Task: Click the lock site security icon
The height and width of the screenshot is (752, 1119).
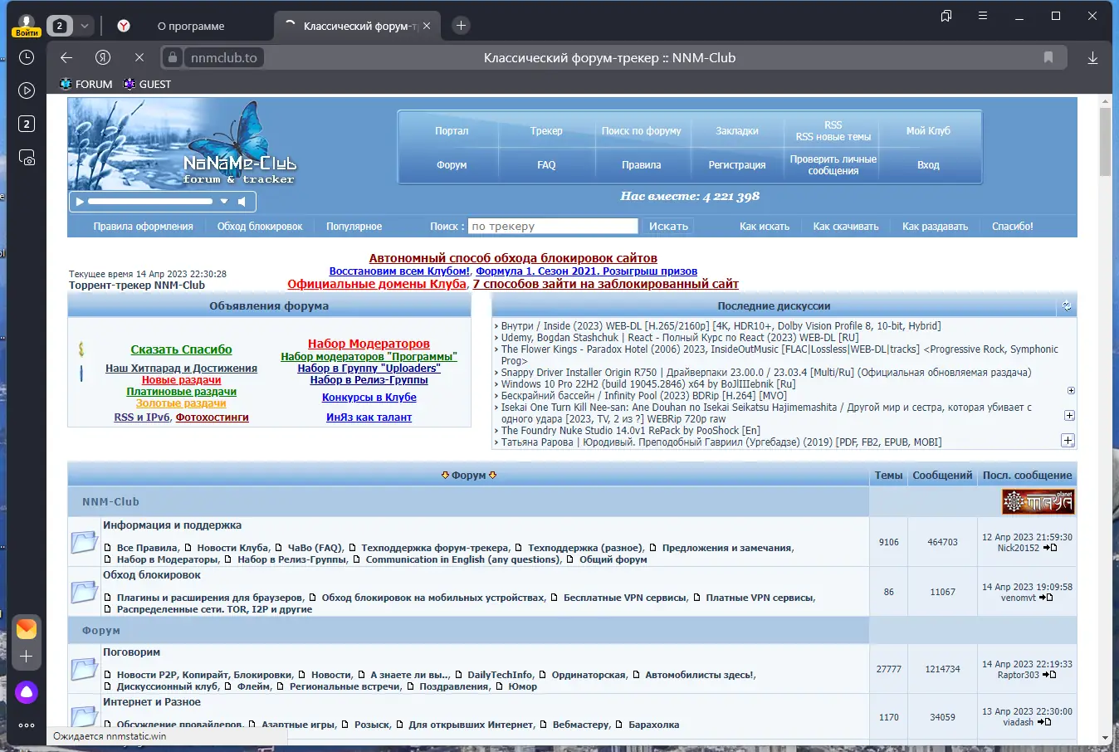Action: (x=172, y=57)
